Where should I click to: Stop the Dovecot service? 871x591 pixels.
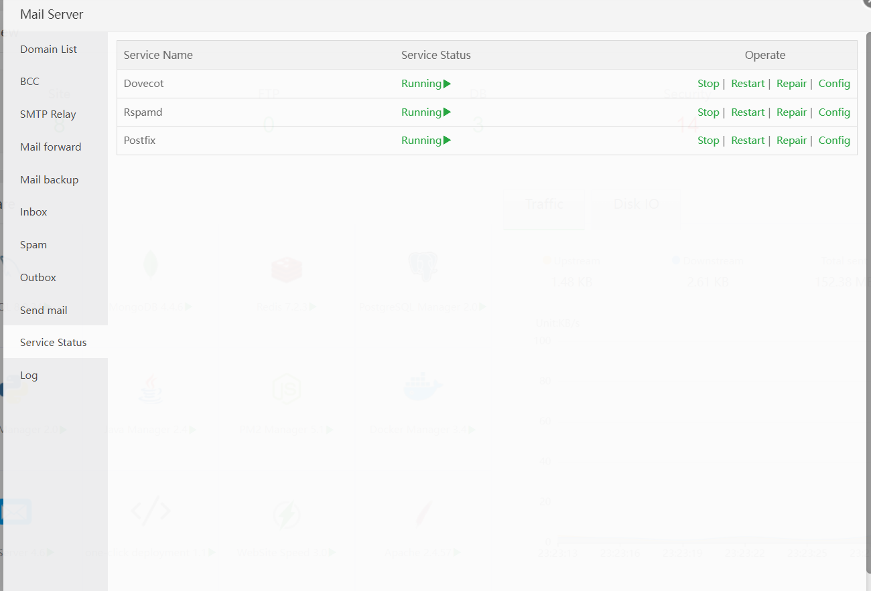click(x=708, y=84)
